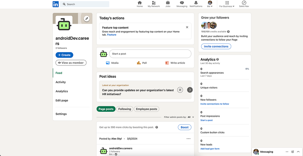The image size is (303, 156).
Task: Click profile avatar in Messaging overlay
Action: [256, 152]
